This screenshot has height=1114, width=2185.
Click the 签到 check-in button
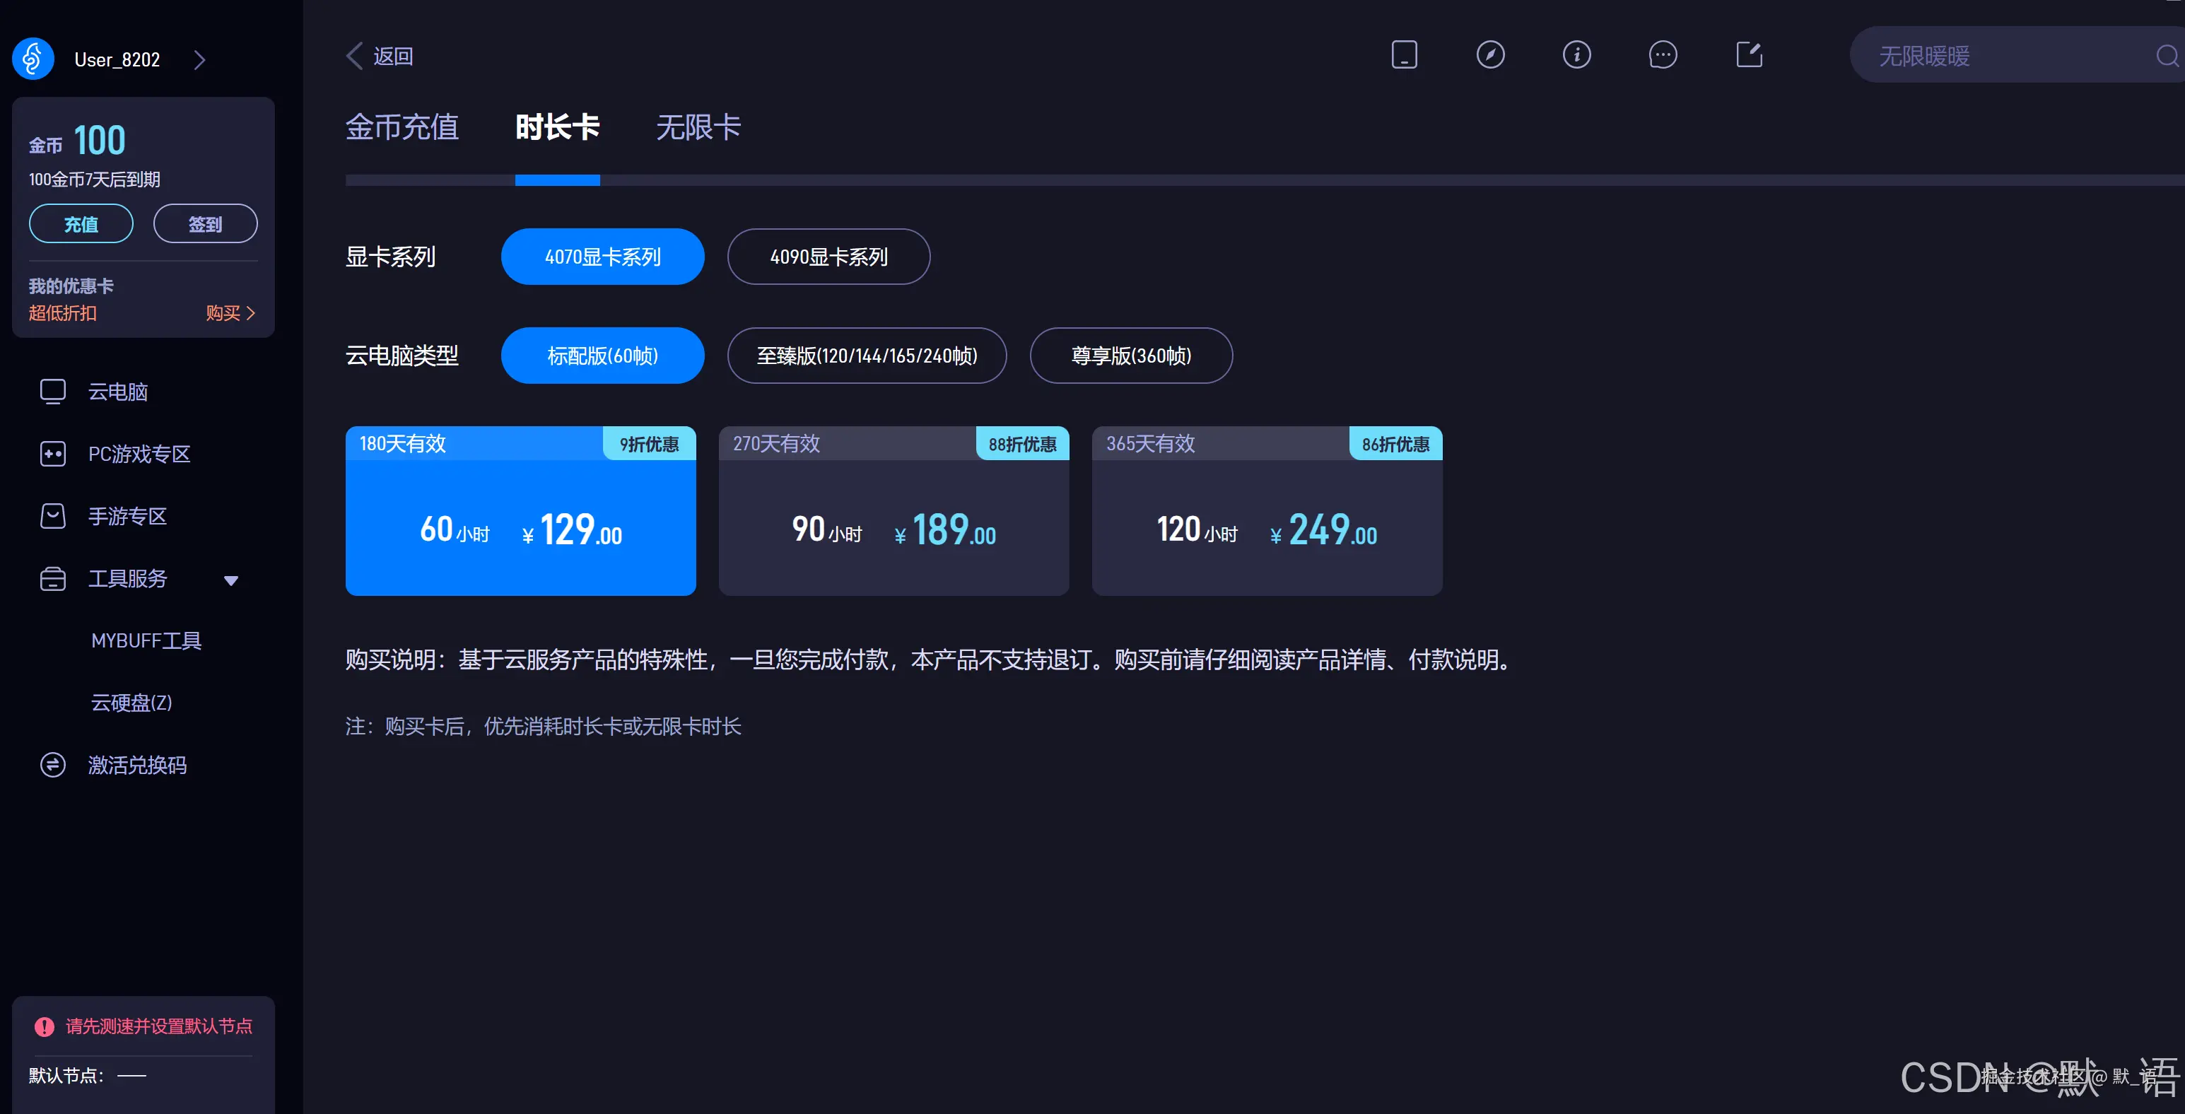click(205, 223)
